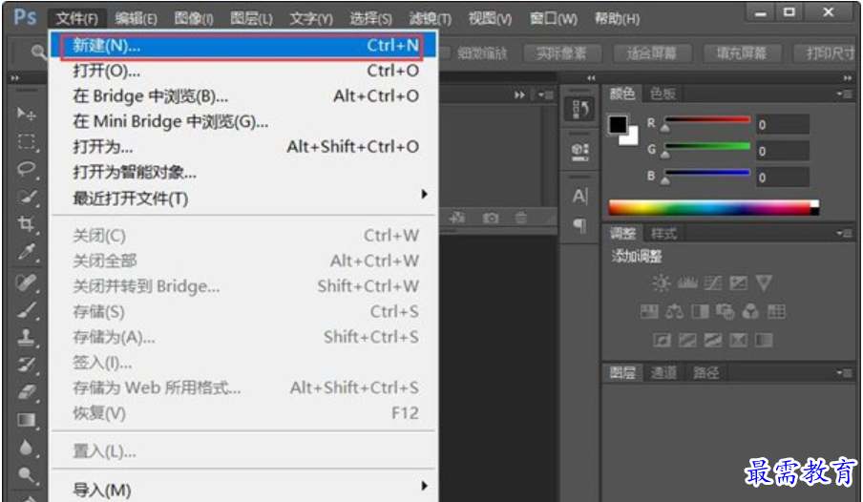The width and height of the screenshot is (863, 502).
Task: Open the History panel icon
Action: tap(580, 110)
